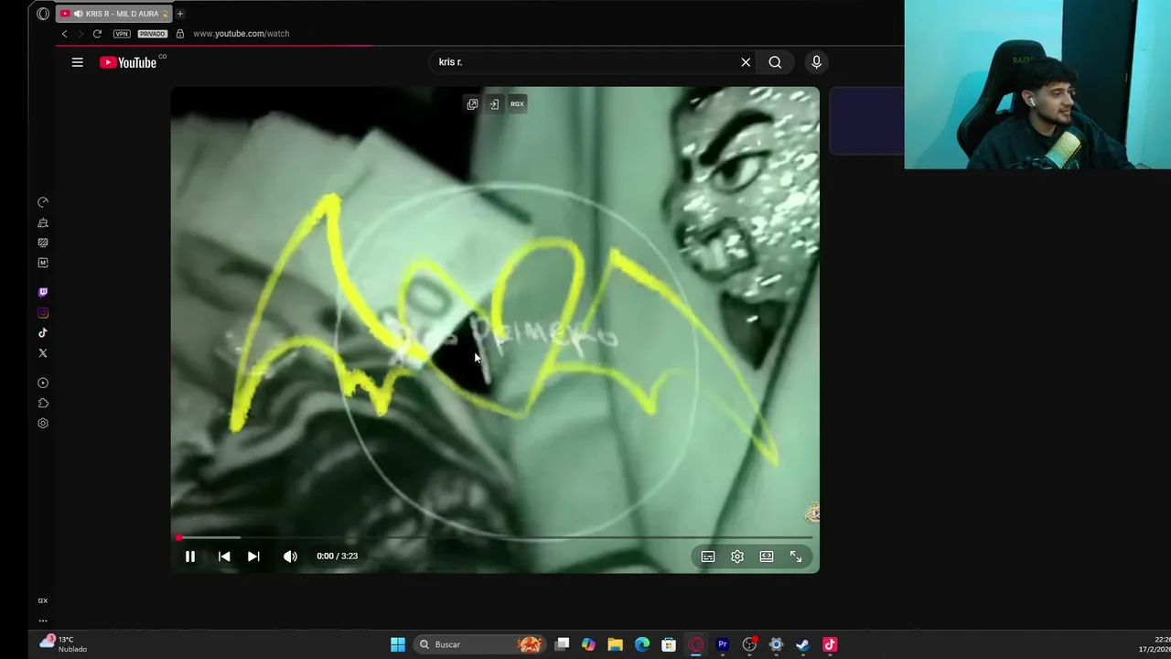This screenshot has height=659, width=1171.
Task: Open the YouTube guide hamburger menu
Action: pos(78,62)
